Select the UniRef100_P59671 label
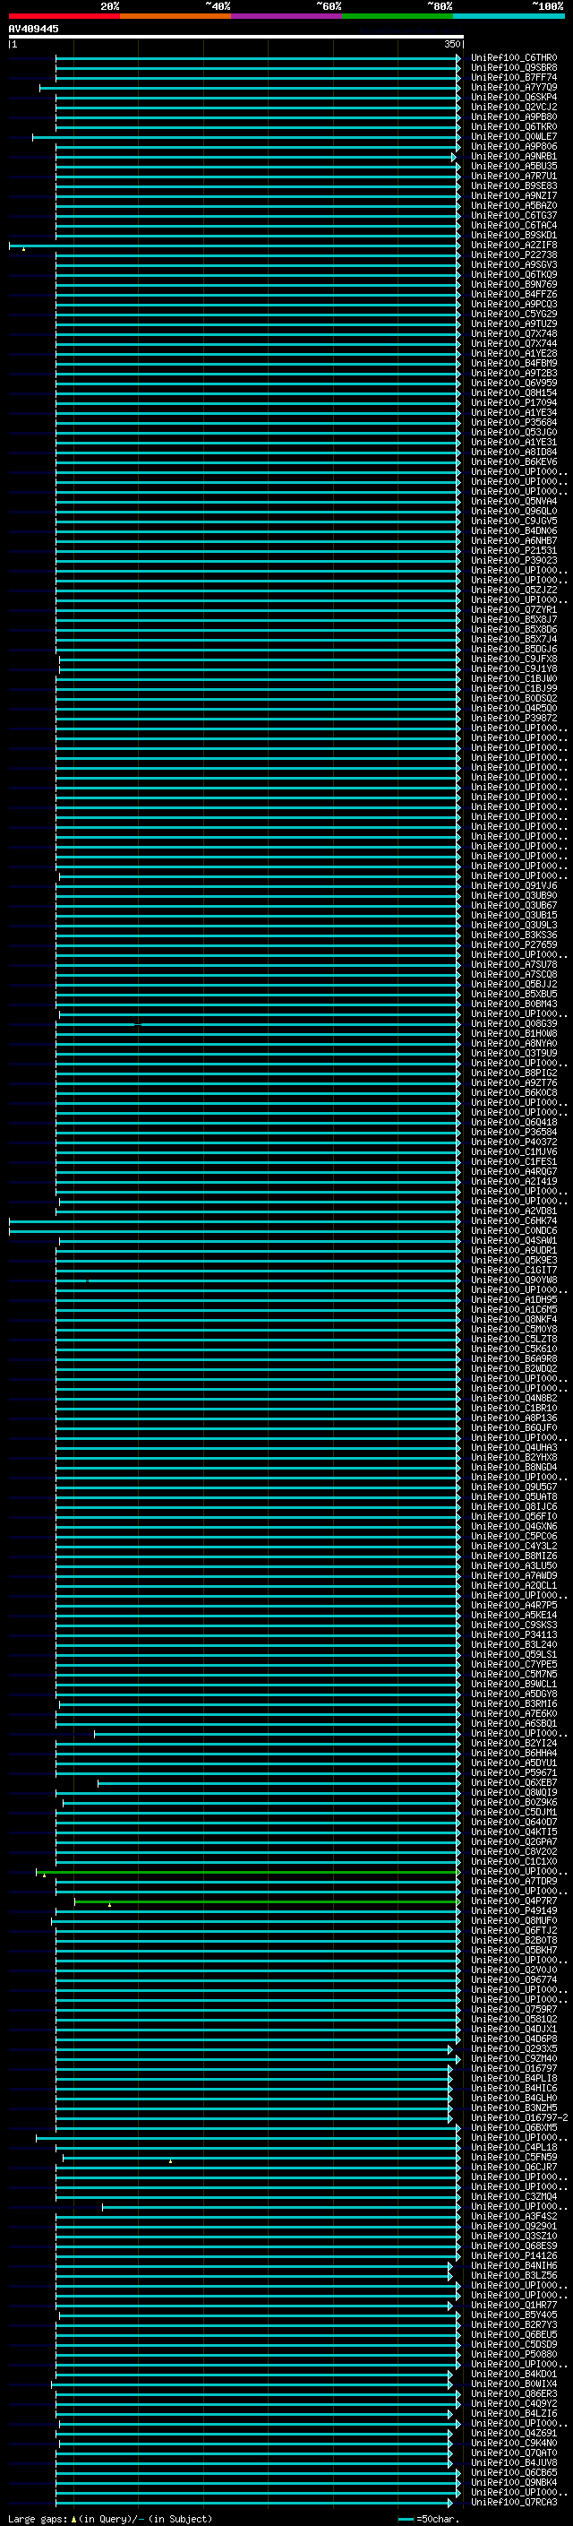The height and width of the screenshot is (2526, 573). coord(514,1773)
